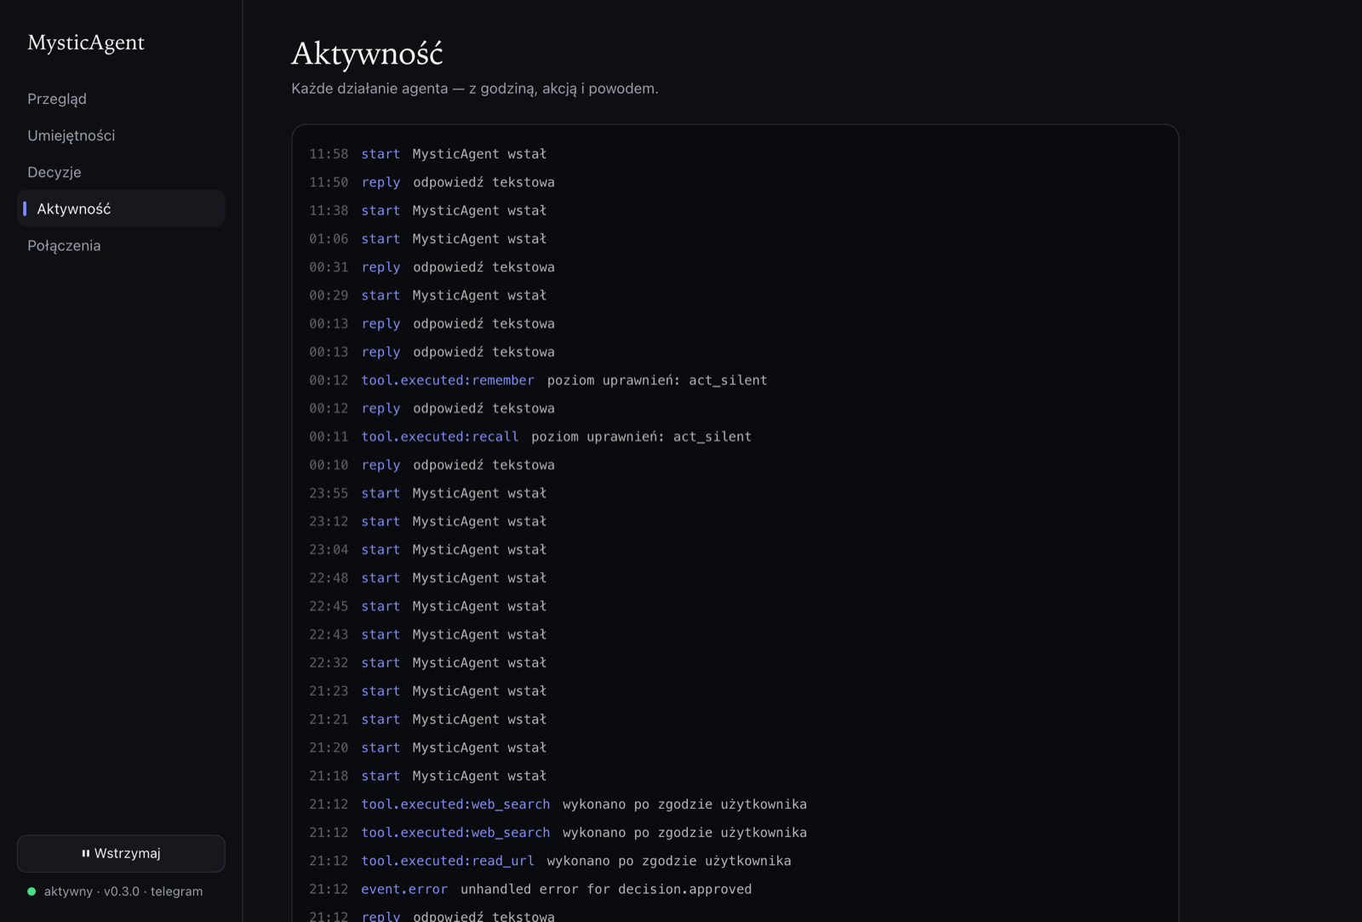1362x922 pixels.
Task: Click status text aktywny v0.3.0 telegram
Action: click(123, 891)
